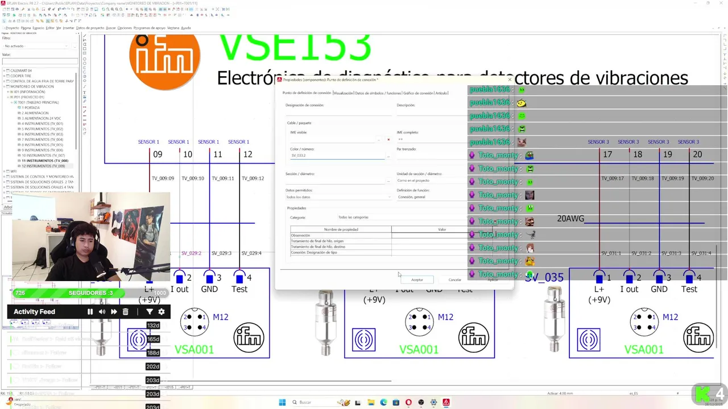Dismiss dialog with Cancelar
Viewport: 728px width, 409px height.
coord(455,279)
